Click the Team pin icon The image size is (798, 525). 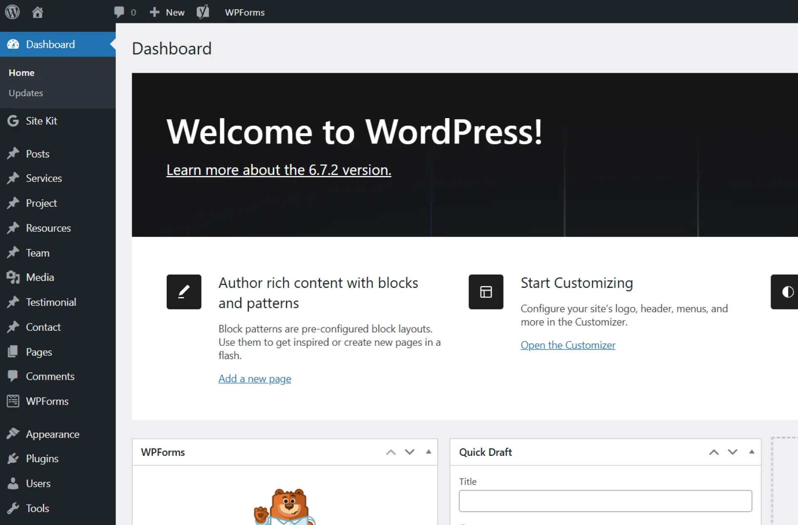tap(13, 253)
